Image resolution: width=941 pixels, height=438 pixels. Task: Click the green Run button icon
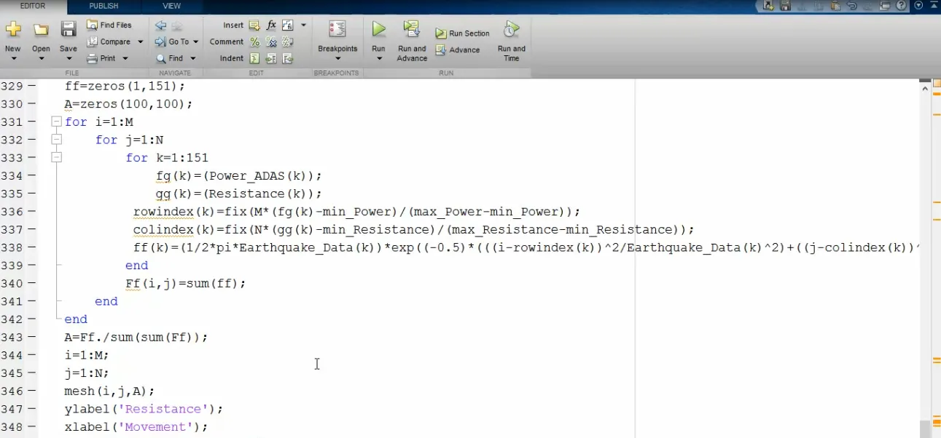click(378, 30)
